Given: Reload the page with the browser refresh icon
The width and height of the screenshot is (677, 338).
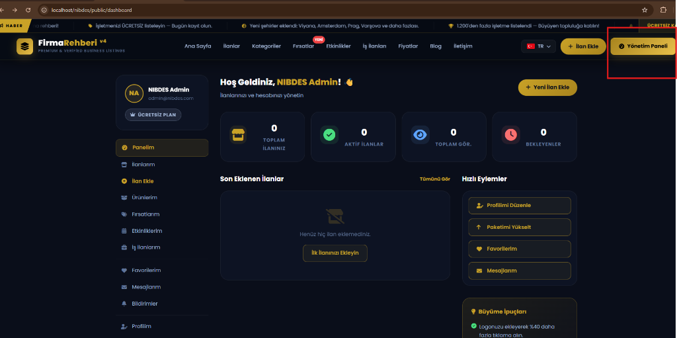Looking at the screenshot, I should 28,10.
